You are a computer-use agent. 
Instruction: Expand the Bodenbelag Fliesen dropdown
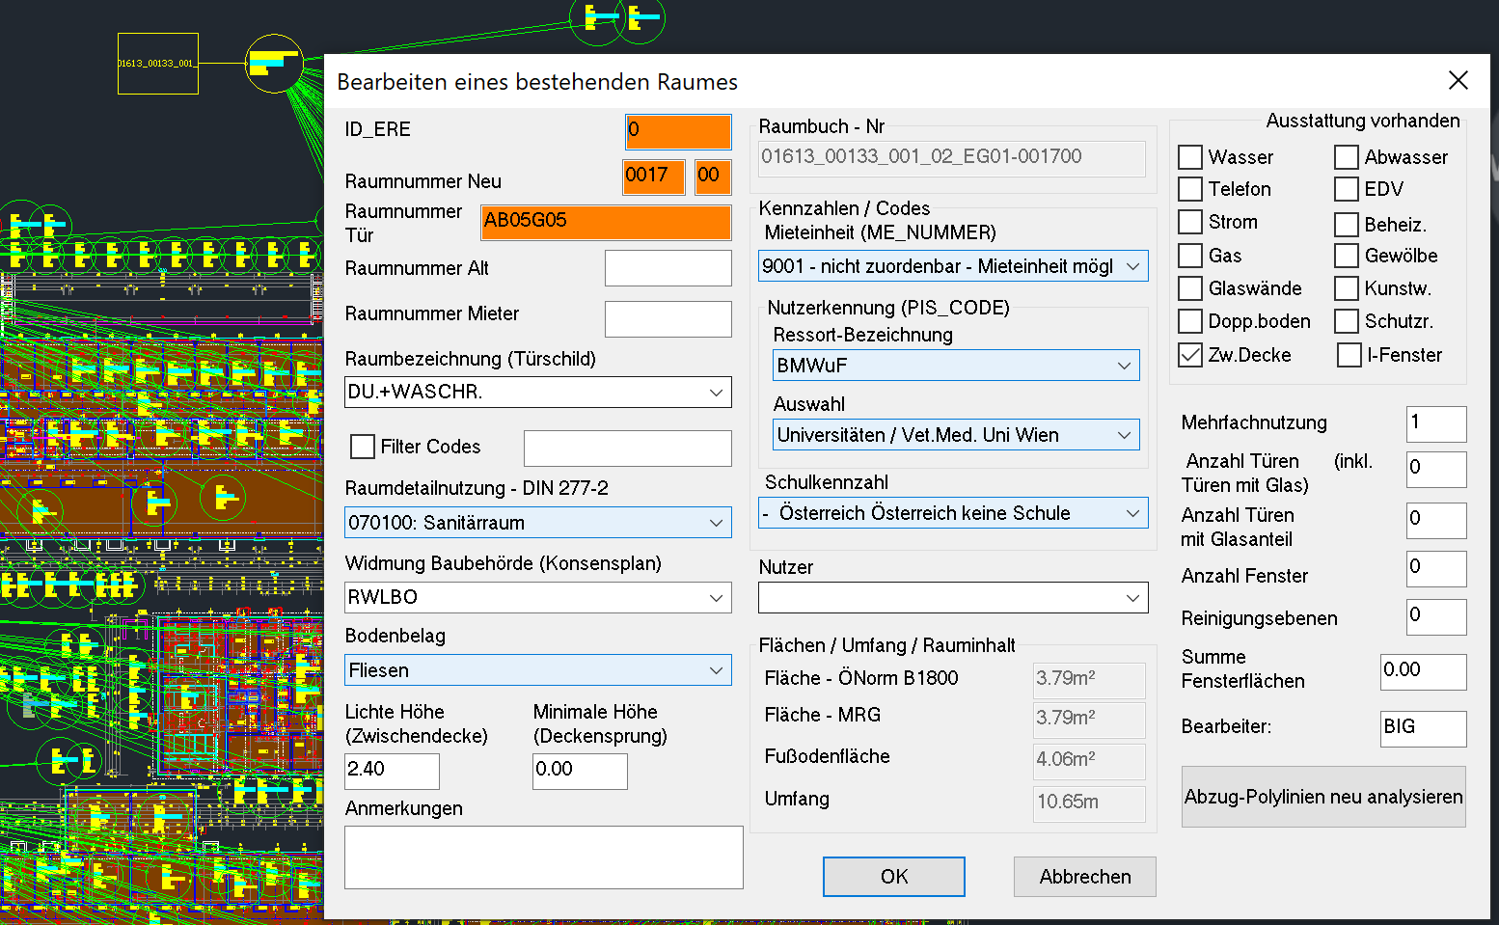(x=715, y=670)
